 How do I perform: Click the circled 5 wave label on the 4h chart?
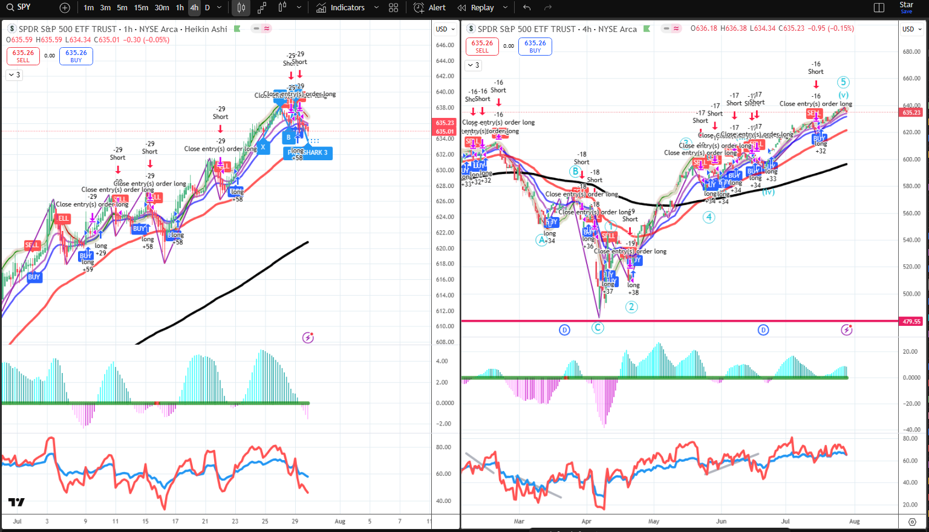pos(844,82)
